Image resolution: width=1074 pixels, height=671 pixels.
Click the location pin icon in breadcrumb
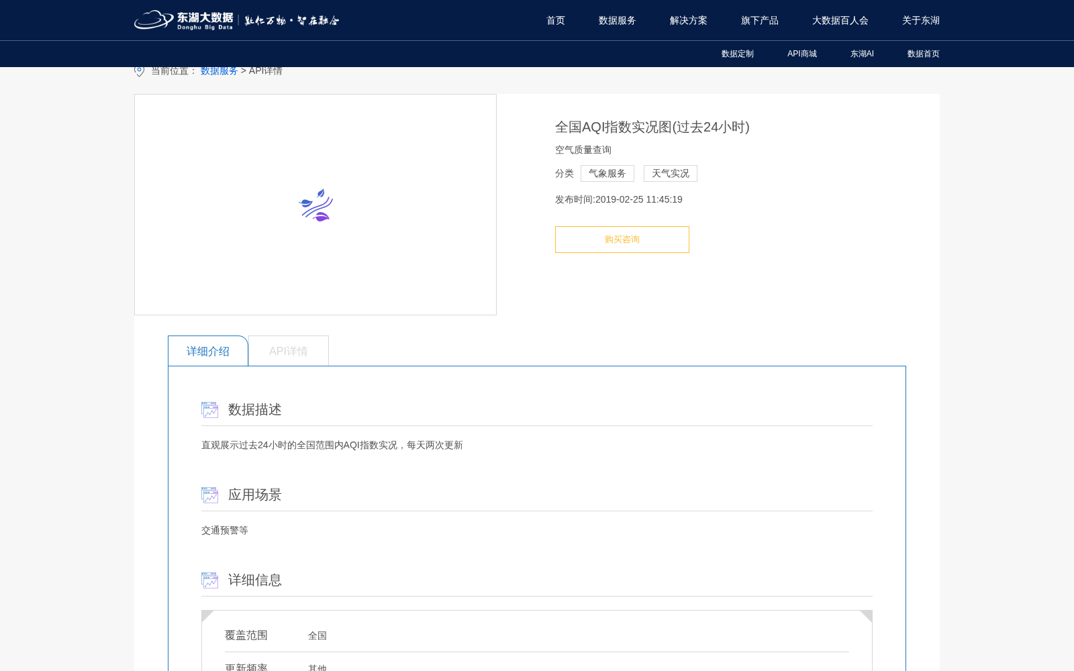[139, 71]
